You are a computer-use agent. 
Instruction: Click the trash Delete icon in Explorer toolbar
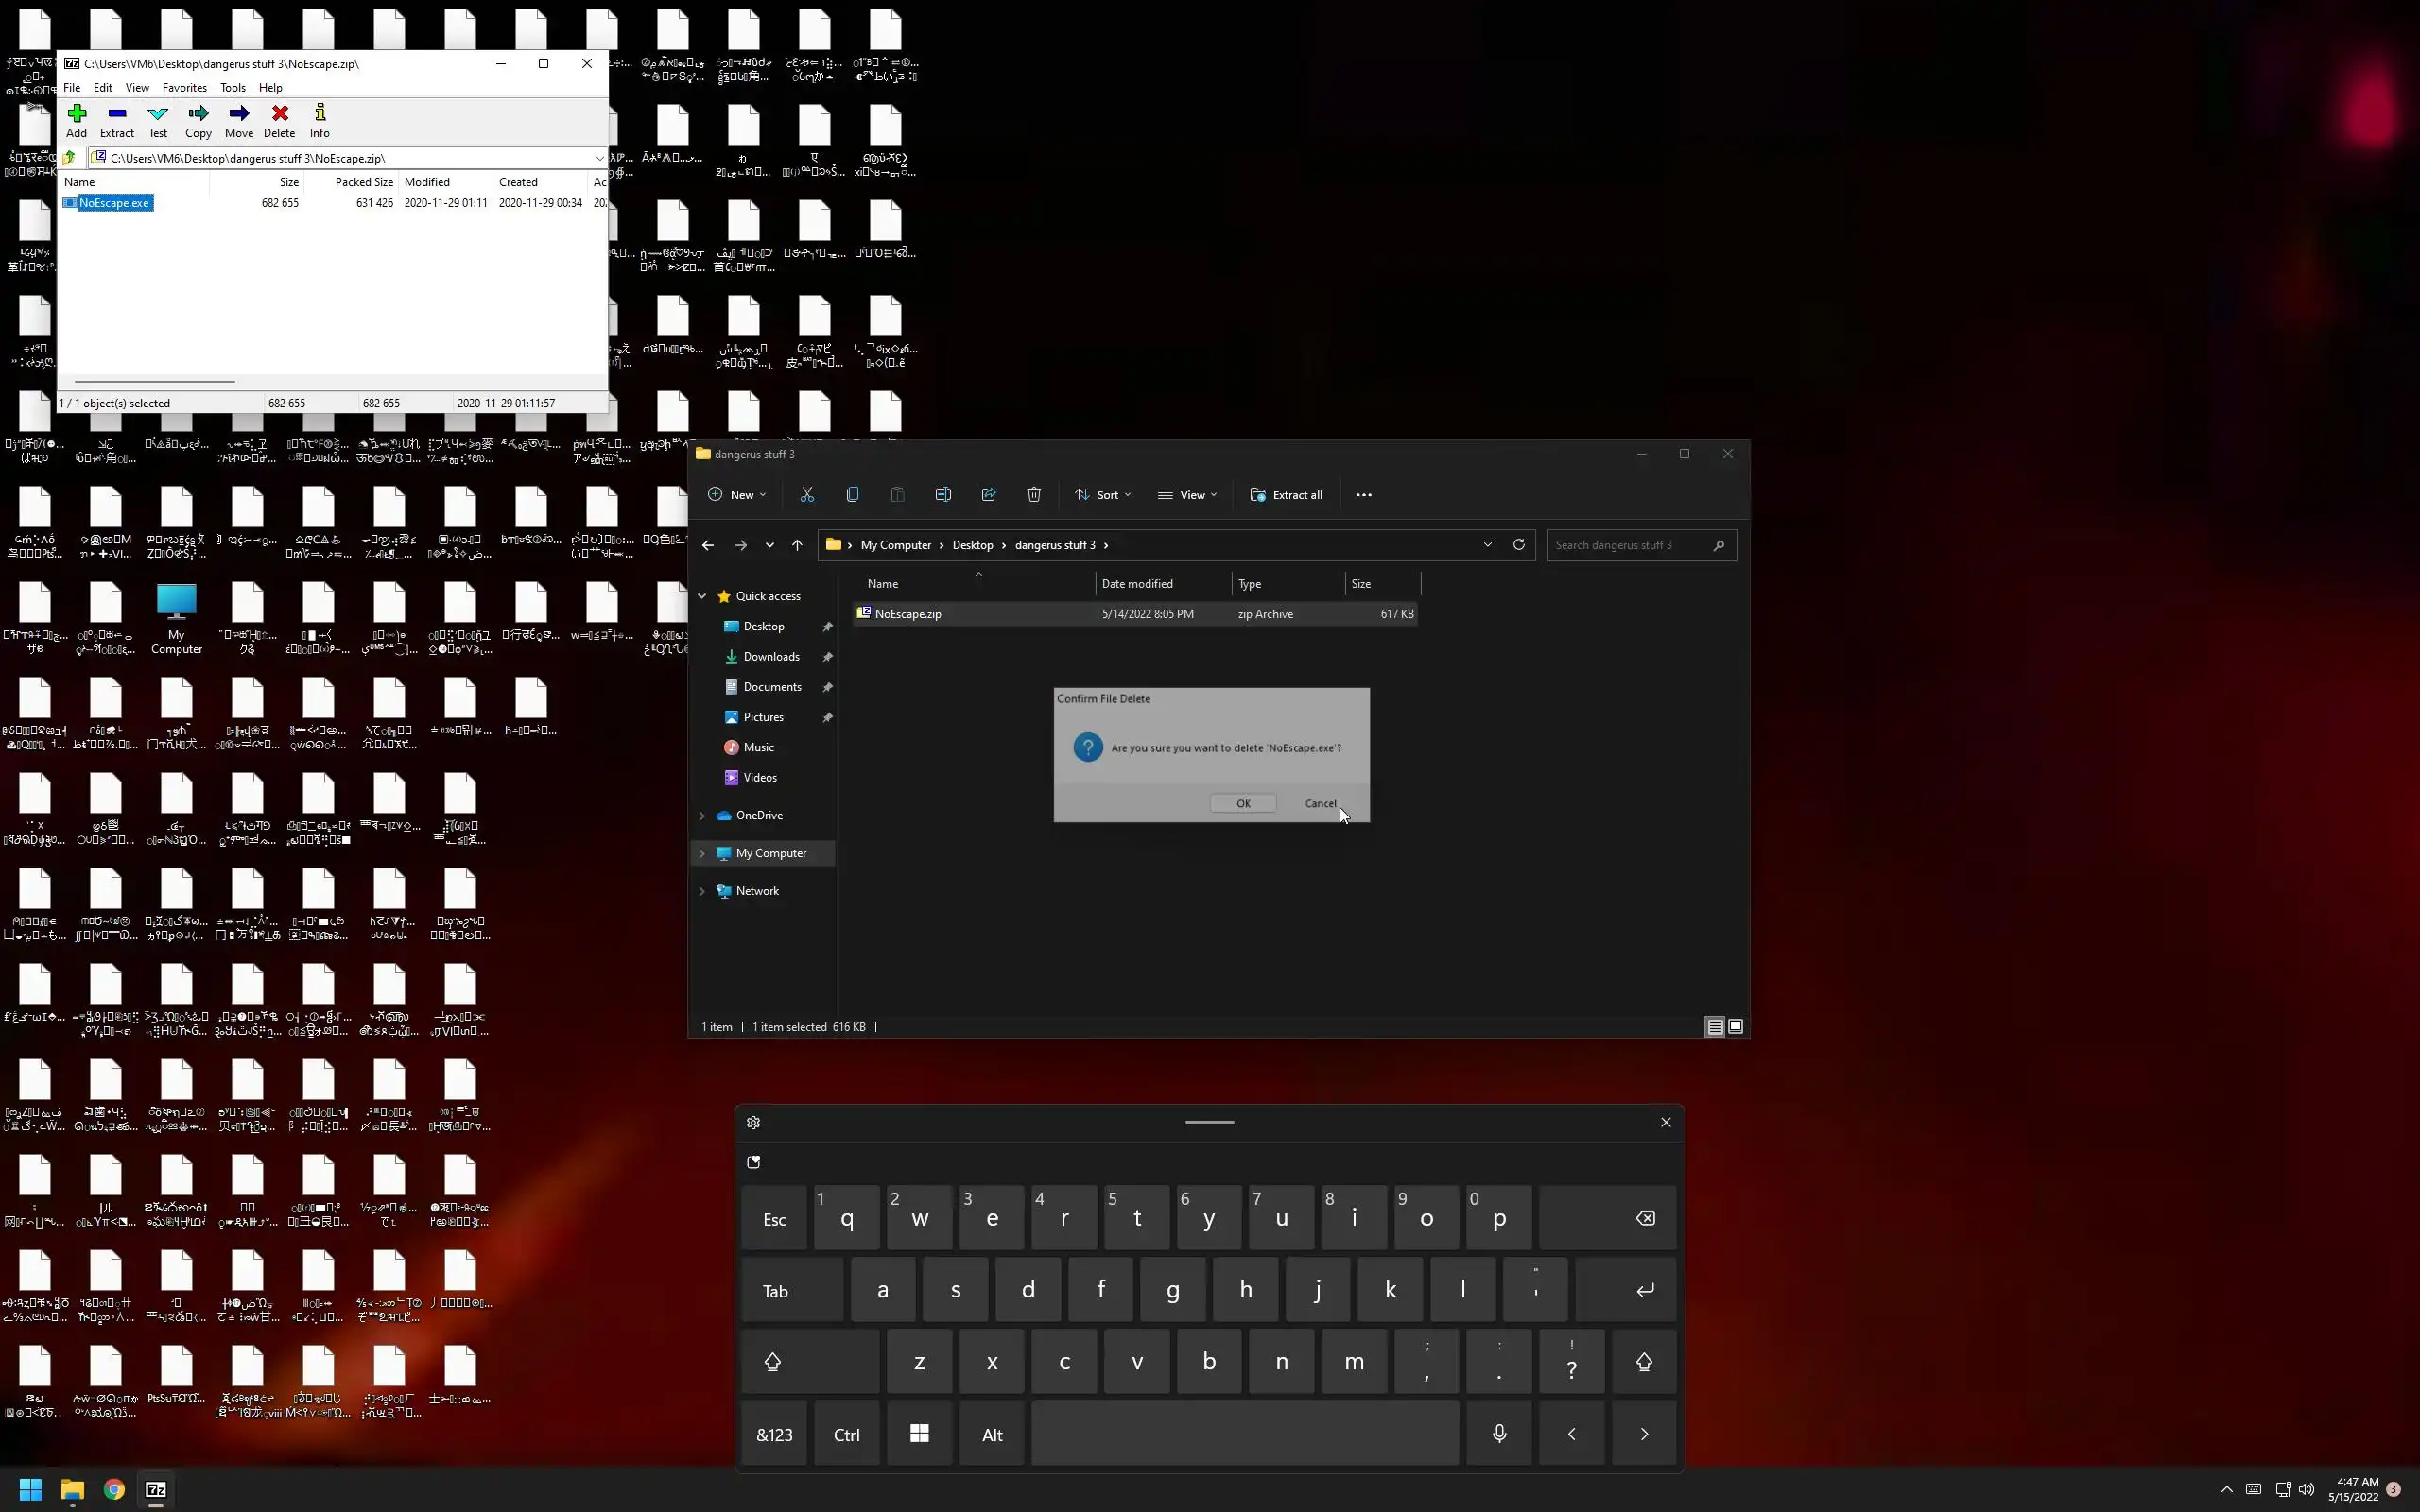coord(1034,495)
